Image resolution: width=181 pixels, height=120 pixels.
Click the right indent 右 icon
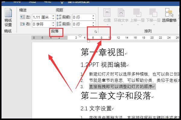(x=23, y=24)
